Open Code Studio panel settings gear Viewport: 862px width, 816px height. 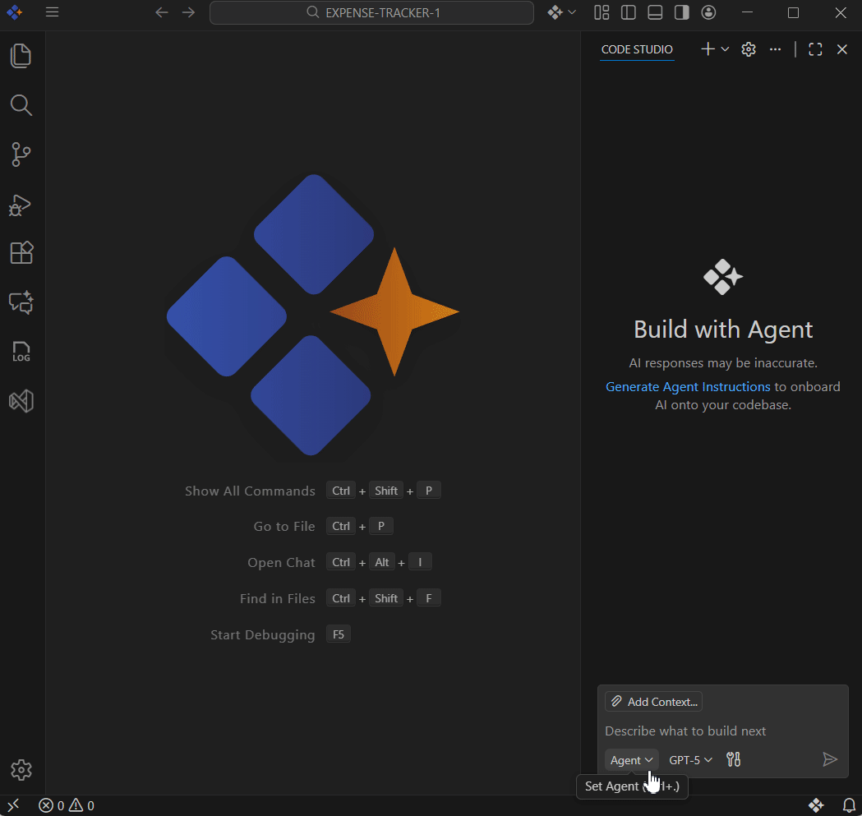click(x=748, y=49)
